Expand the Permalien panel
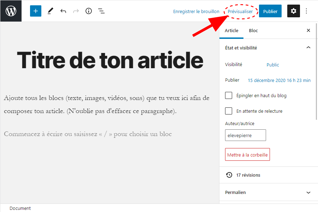The width and height of the screenshot is (318, 212). pos(308,193)
